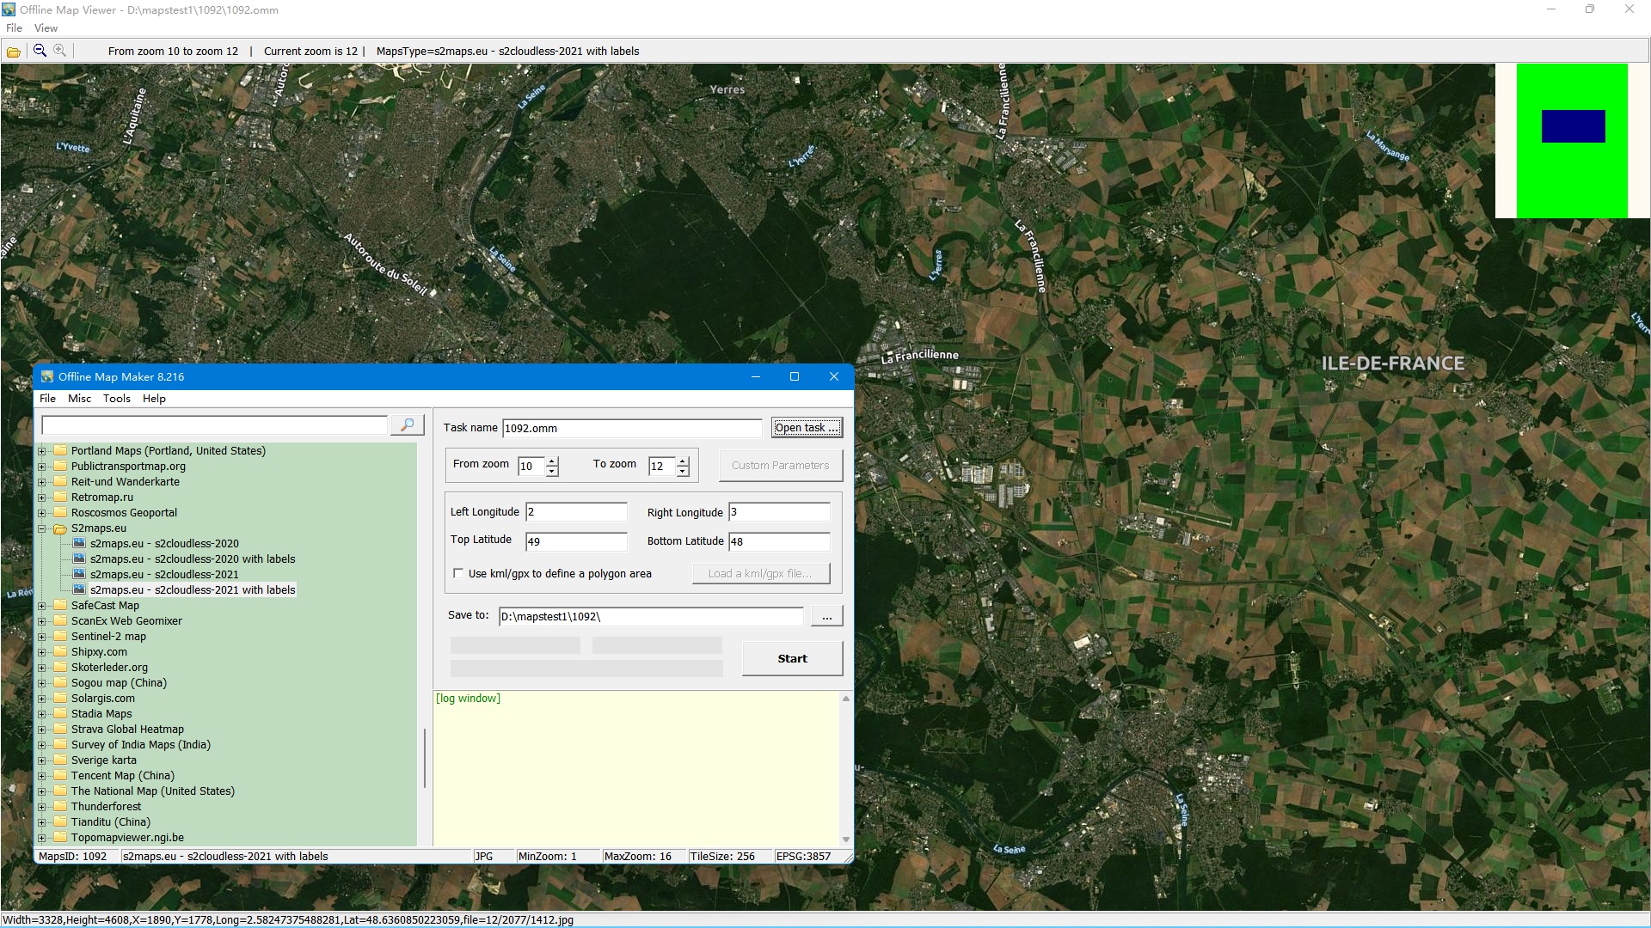This screenshot has height=928, width=1651.
Task: Click the Skoterleder.org folder icon
Action: [60, 667]
